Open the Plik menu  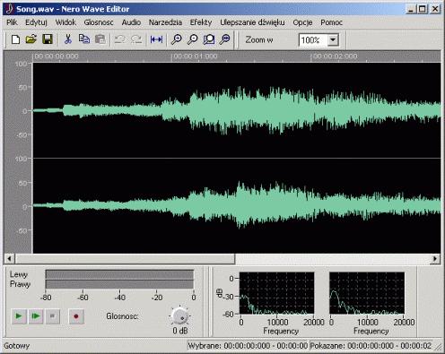click(x=12, y=22)
